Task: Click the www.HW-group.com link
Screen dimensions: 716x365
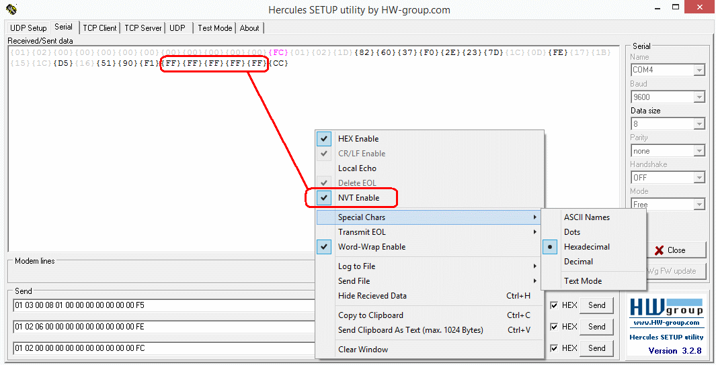Action: pyautogui.click(x=666, y=323)
